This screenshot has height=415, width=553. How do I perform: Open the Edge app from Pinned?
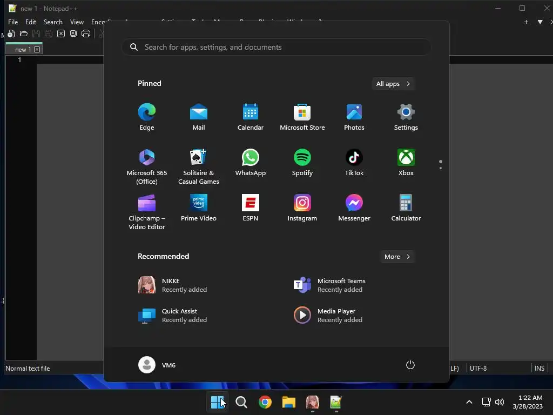pyautogui.click(x=147, y=117)
